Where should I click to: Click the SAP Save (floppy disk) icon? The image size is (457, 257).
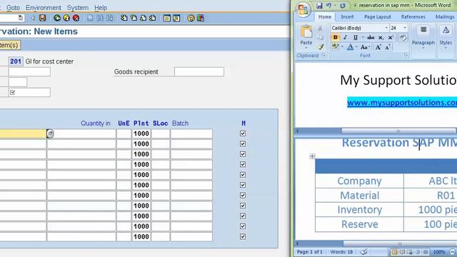(x=43, y=18)
